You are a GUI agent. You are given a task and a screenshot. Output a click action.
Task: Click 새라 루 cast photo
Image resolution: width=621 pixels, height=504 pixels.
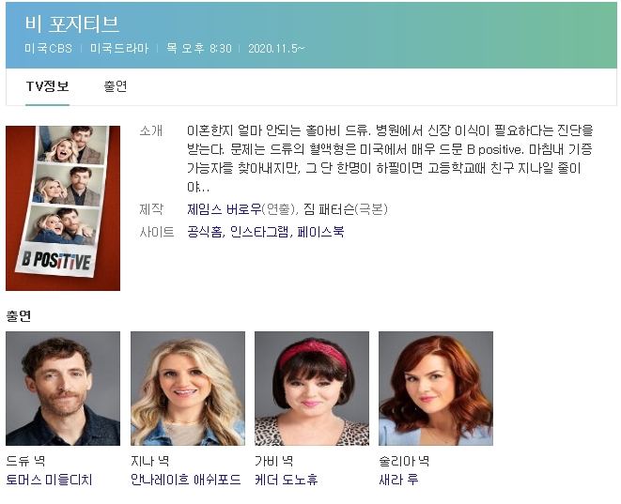point(435,388)
